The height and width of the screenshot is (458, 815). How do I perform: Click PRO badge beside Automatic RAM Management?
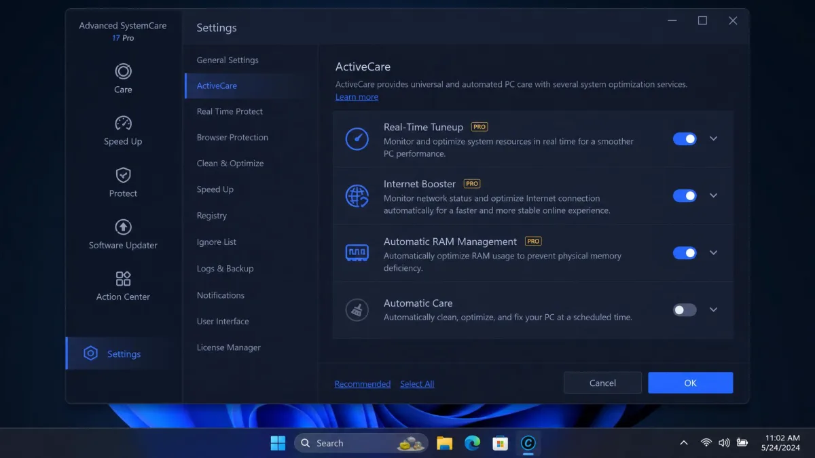(x=533, y=241)
